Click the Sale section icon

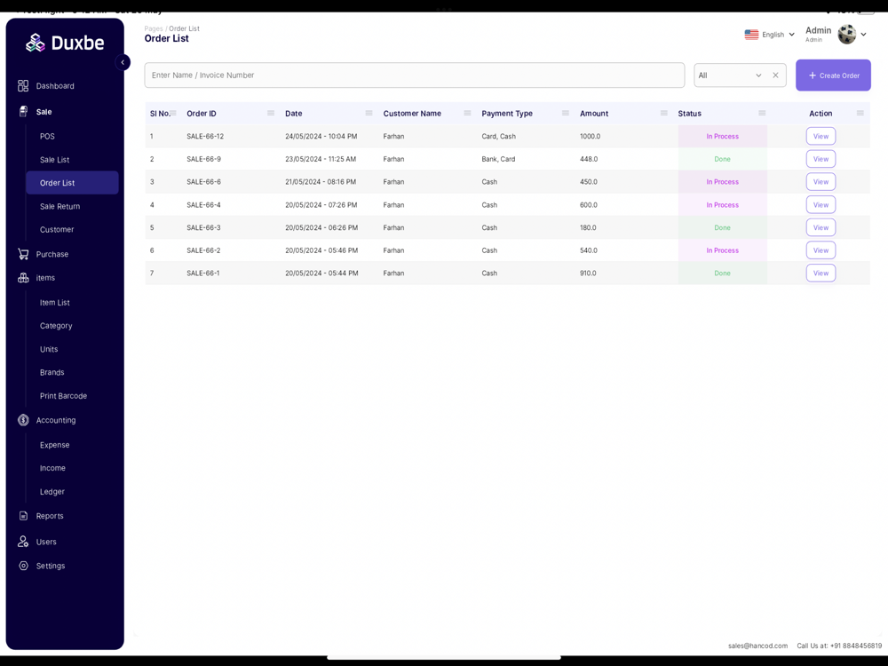click(23, 112)
